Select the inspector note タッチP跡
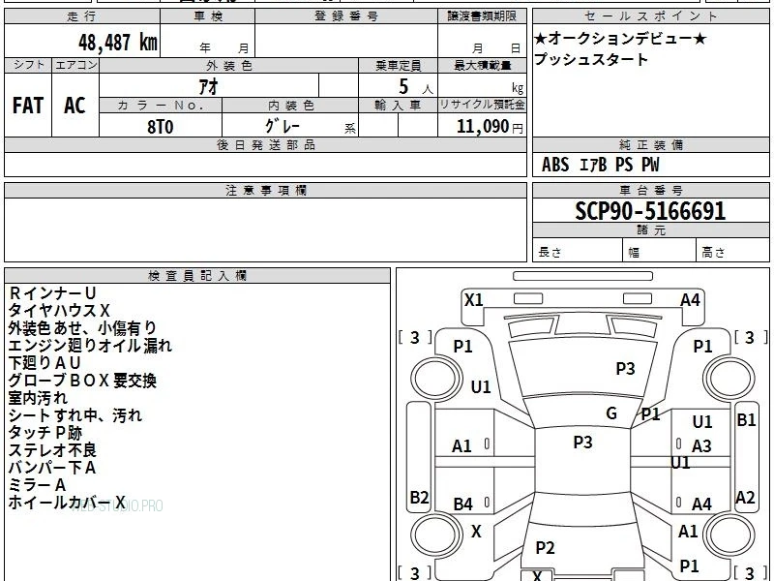This screenshot has width=774, height=581. [x=45, y=433]
